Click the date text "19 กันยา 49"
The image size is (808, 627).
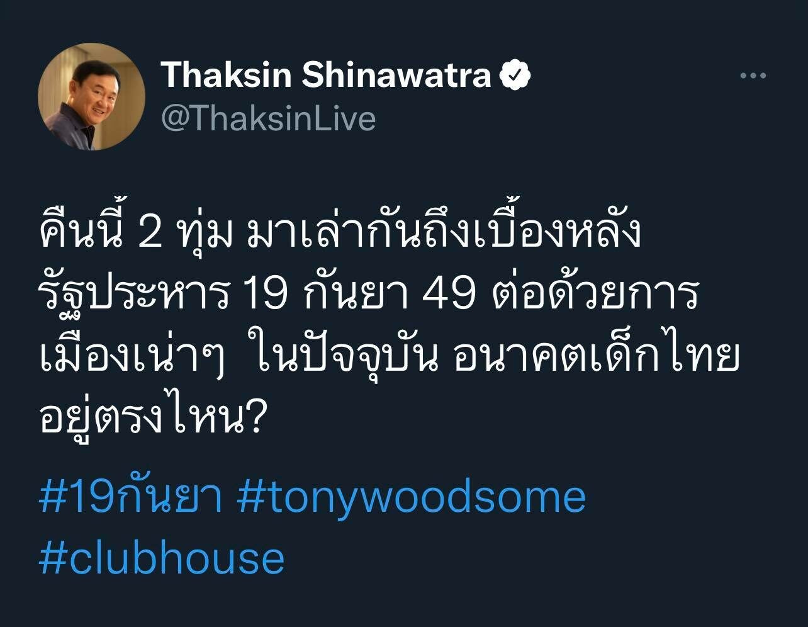[358, 296]
